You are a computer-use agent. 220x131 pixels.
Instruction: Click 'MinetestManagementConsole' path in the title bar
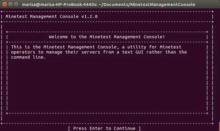(x=163, y=4)
